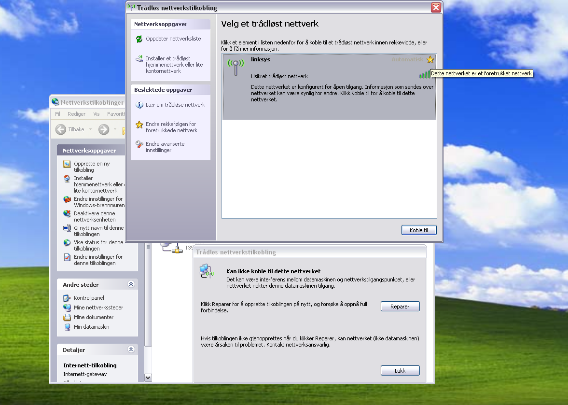Click Gi nytt navn til denne tilkoblingen
568x405 pixels.
[98, 231]
